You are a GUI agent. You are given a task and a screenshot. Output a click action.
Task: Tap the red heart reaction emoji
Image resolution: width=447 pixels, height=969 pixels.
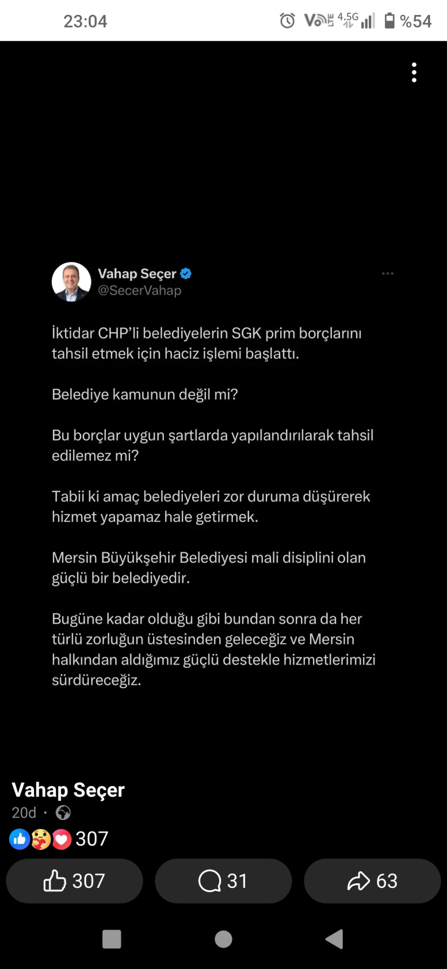click(x=61, y=839)
